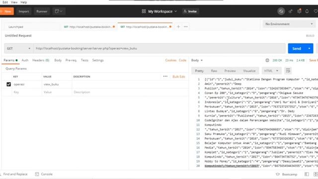Open the Code snippet link
Viewport: 318px width, 179px height.
pos(182,60)
